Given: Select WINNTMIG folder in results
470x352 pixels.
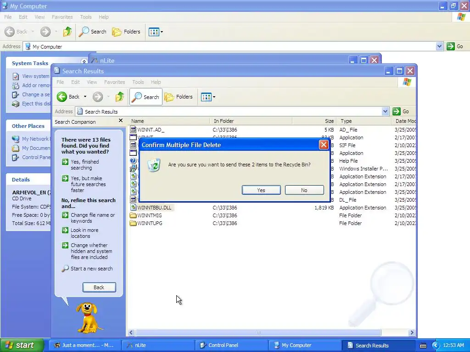Looking at the screenshot, I should 150,215.
